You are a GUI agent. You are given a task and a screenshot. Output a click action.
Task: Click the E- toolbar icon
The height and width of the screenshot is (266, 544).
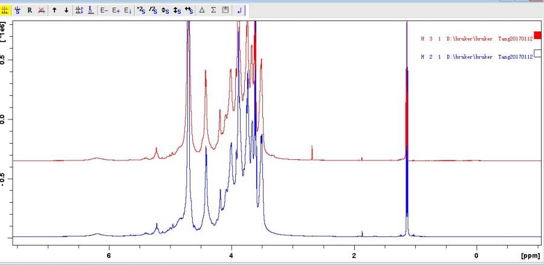(104, 10)
